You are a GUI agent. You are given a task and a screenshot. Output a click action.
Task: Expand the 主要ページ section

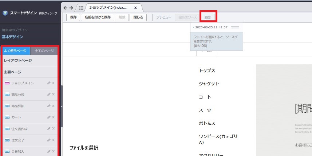click(30, 72)
